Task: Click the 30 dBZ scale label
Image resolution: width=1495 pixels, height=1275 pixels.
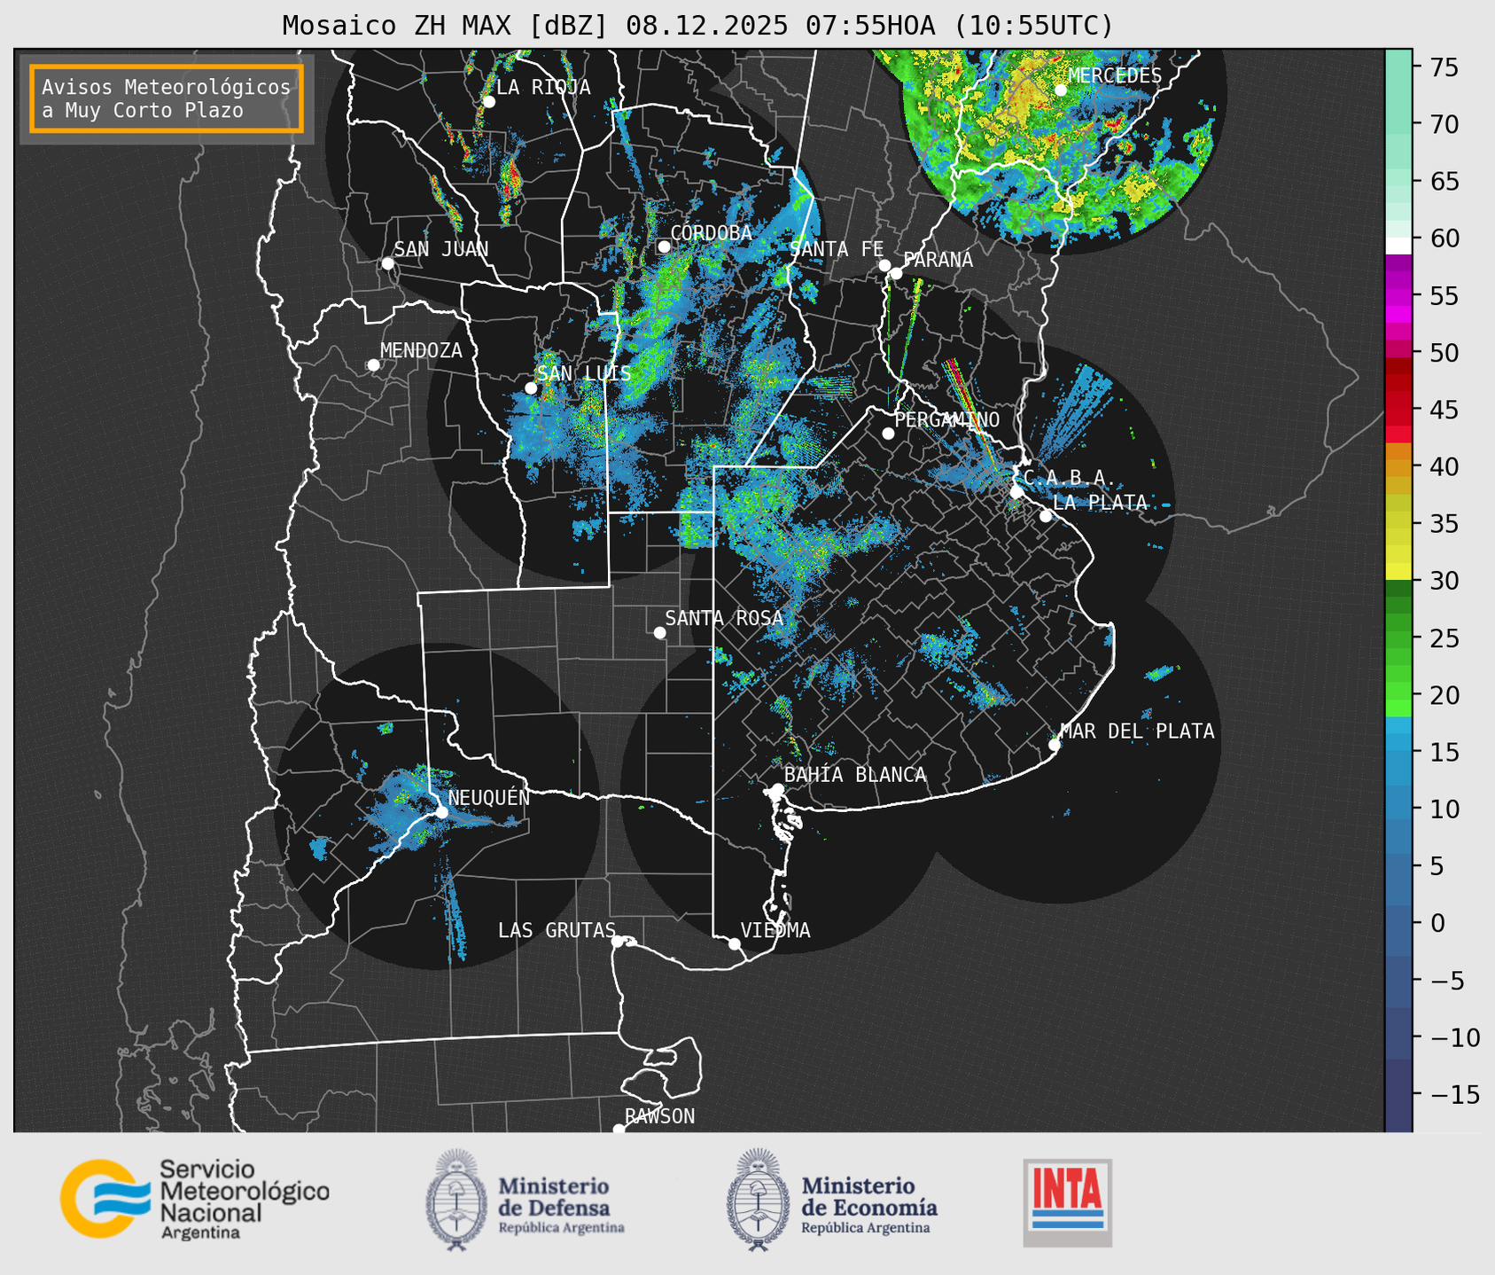Action: [1443, 581]
